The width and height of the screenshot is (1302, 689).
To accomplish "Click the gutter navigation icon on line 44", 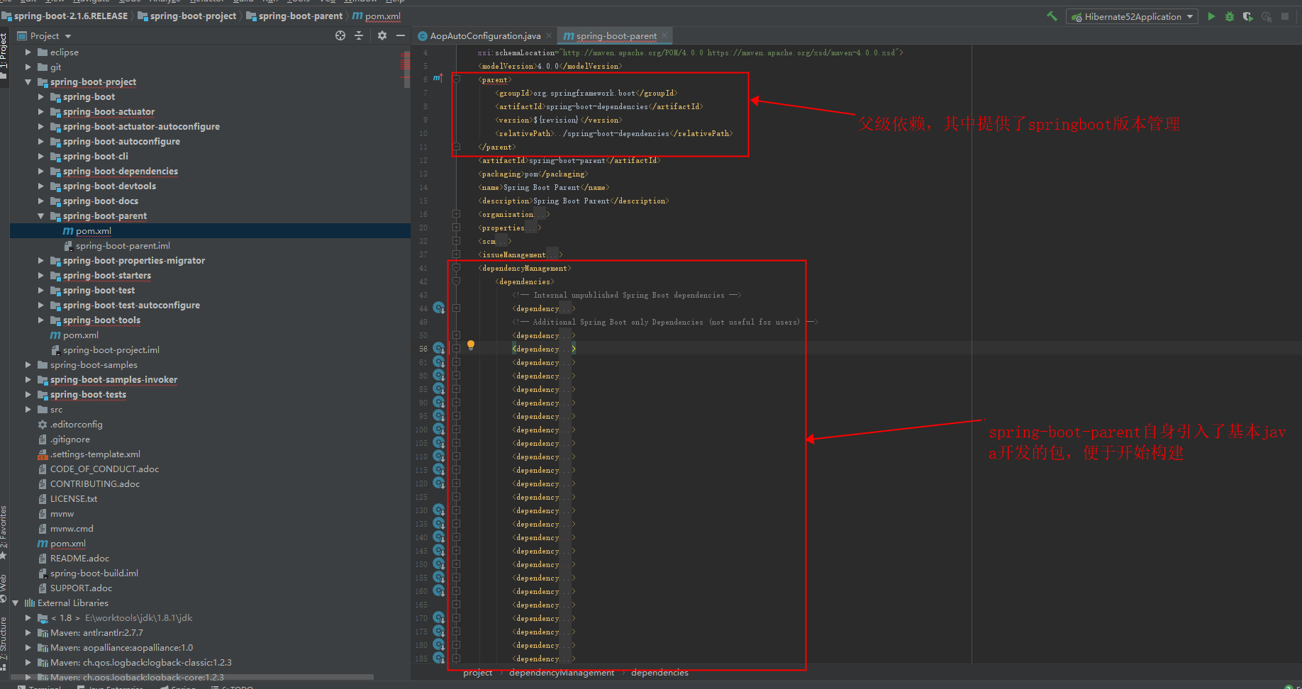I will pos(439,308).
